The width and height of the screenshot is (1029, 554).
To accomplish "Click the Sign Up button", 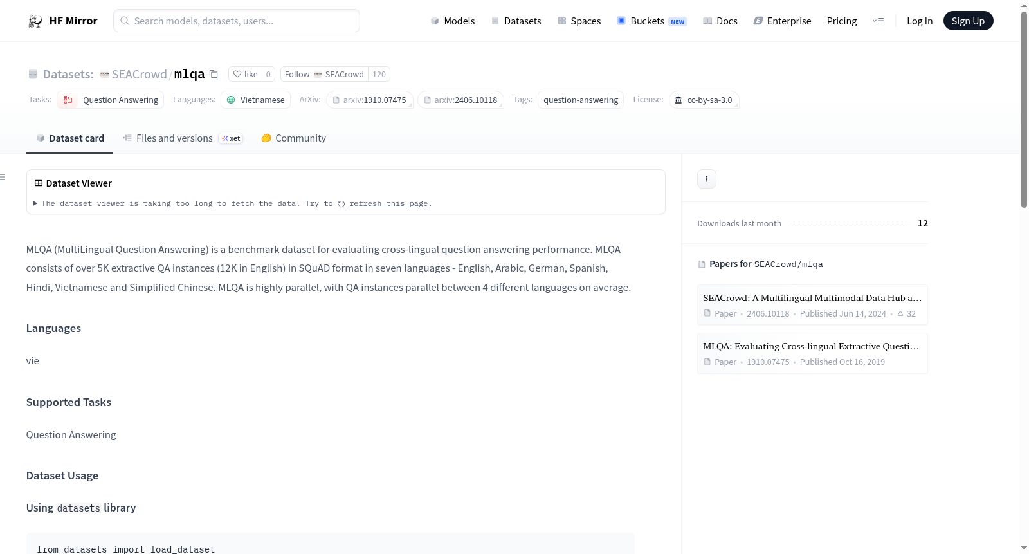I will point(968,21).
